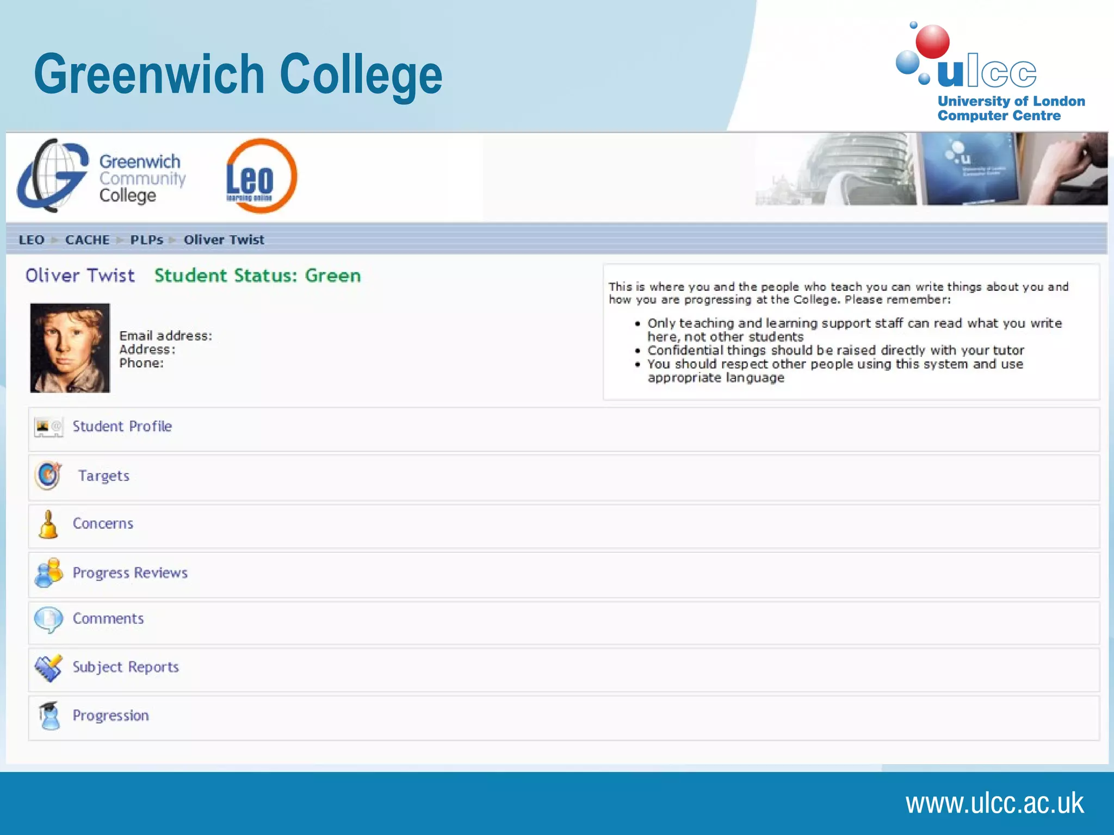Click the Student Status: Green text
The width and height of the screenshot is (1114, 835).
pyautogui.click(x=257, y=276)
